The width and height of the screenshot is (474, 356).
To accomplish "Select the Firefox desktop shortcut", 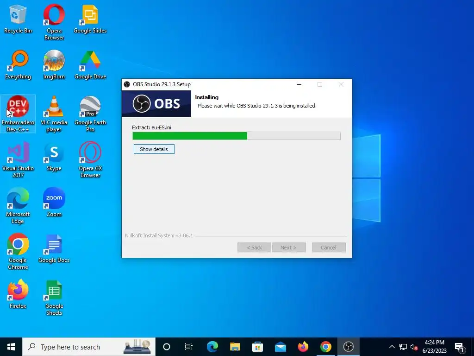I will point(18,294).
